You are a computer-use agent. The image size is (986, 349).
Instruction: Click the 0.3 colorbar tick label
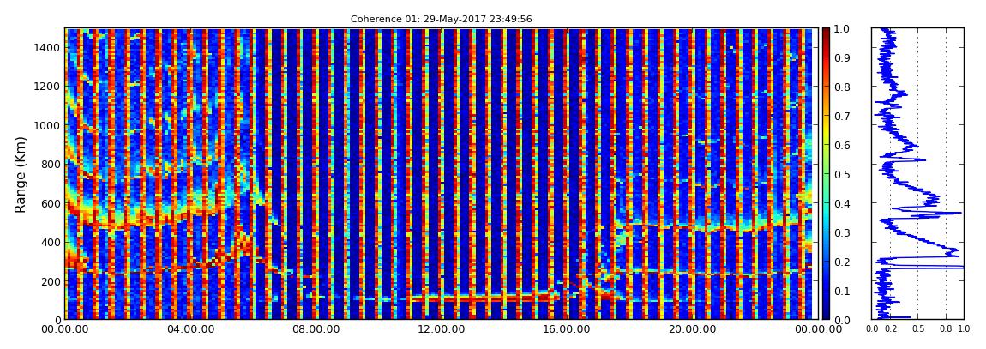841,232
